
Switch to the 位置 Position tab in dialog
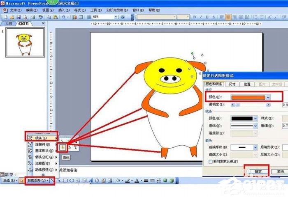tap(247, 84)
